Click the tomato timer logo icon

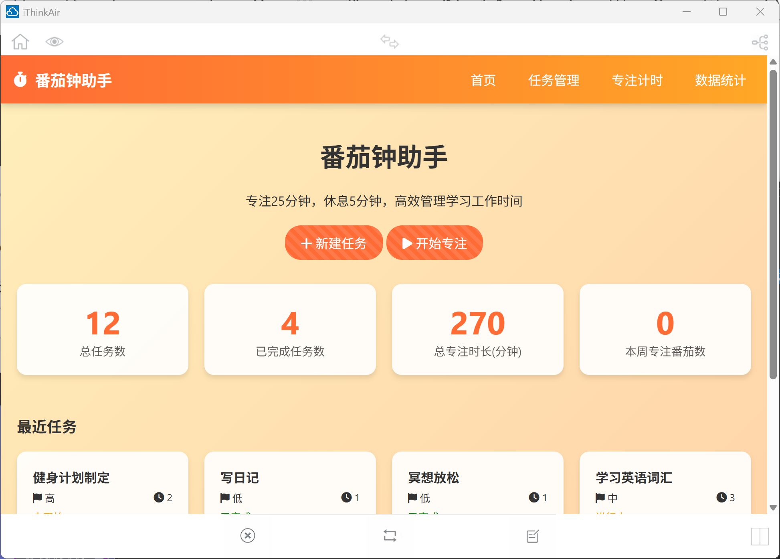coord(20,80)
